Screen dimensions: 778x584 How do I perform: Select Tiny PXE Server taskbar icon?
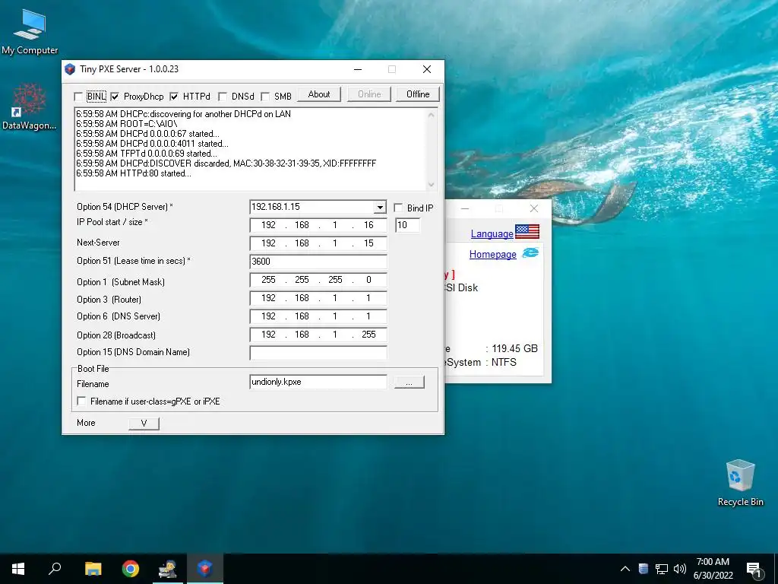click(x=205, y=569)
